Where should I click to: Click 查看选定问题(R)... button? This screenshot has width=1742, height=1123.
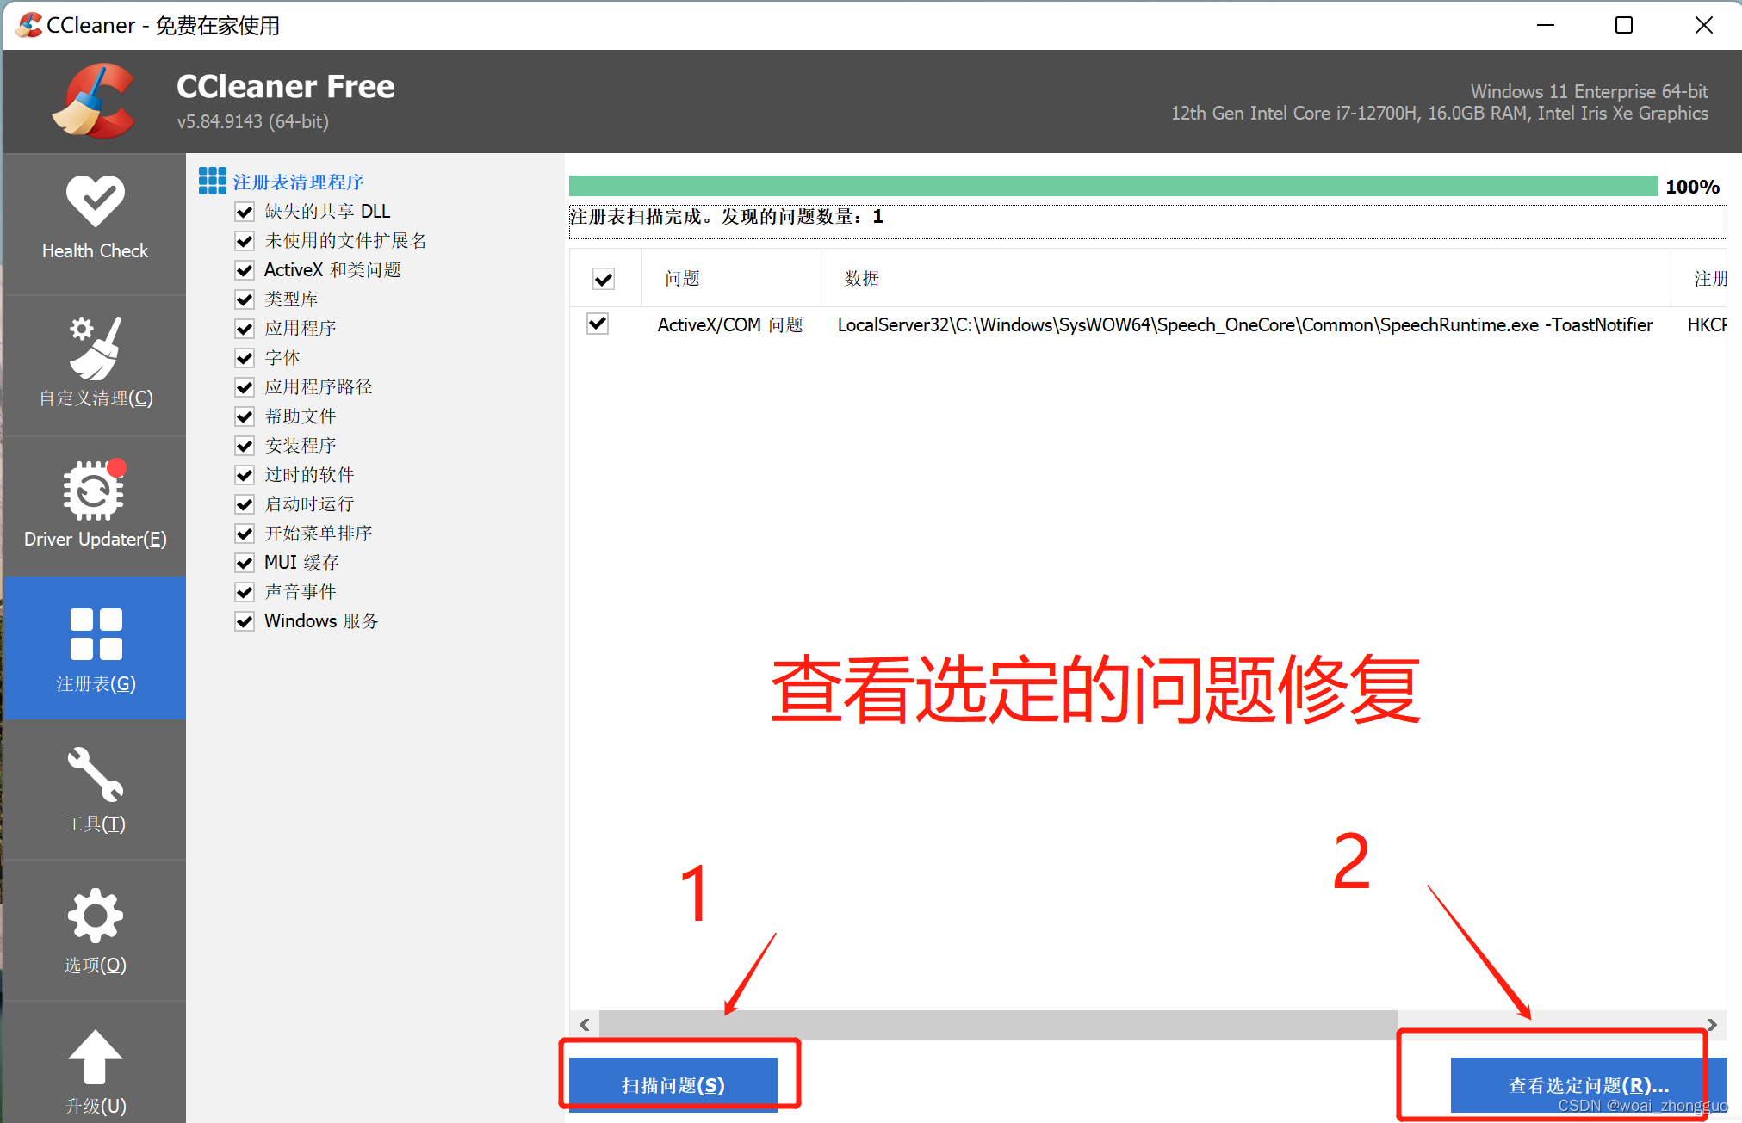coord(1588,1085)
